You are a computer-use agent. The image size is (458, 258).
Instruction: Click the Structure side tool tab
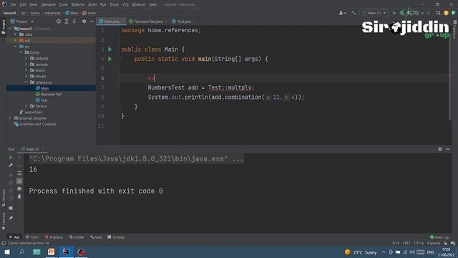click(x=4, y=198)
